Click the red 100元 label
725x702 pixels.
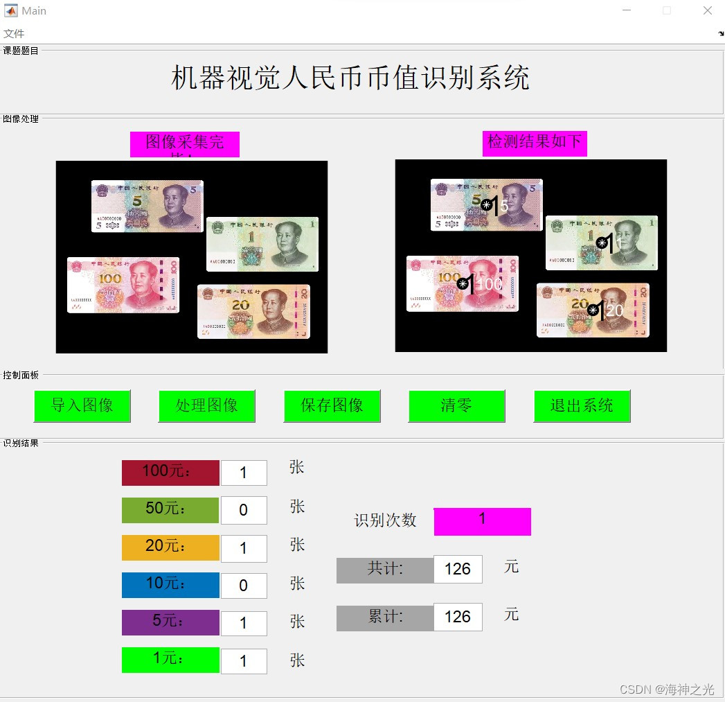[x=170, y=473]
